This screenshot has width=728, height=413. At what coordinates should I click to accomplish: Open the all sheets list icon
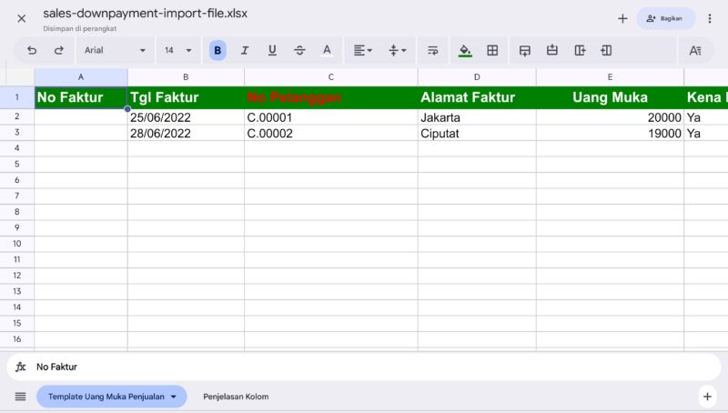pyautogui.click(x=20, y=397)
